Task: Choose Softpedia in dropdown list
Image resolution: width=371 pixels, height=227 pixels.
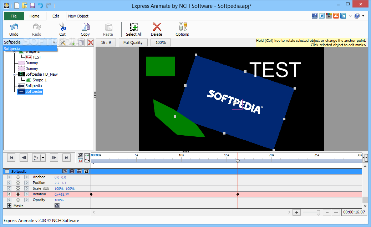Action: click(30, 49)
